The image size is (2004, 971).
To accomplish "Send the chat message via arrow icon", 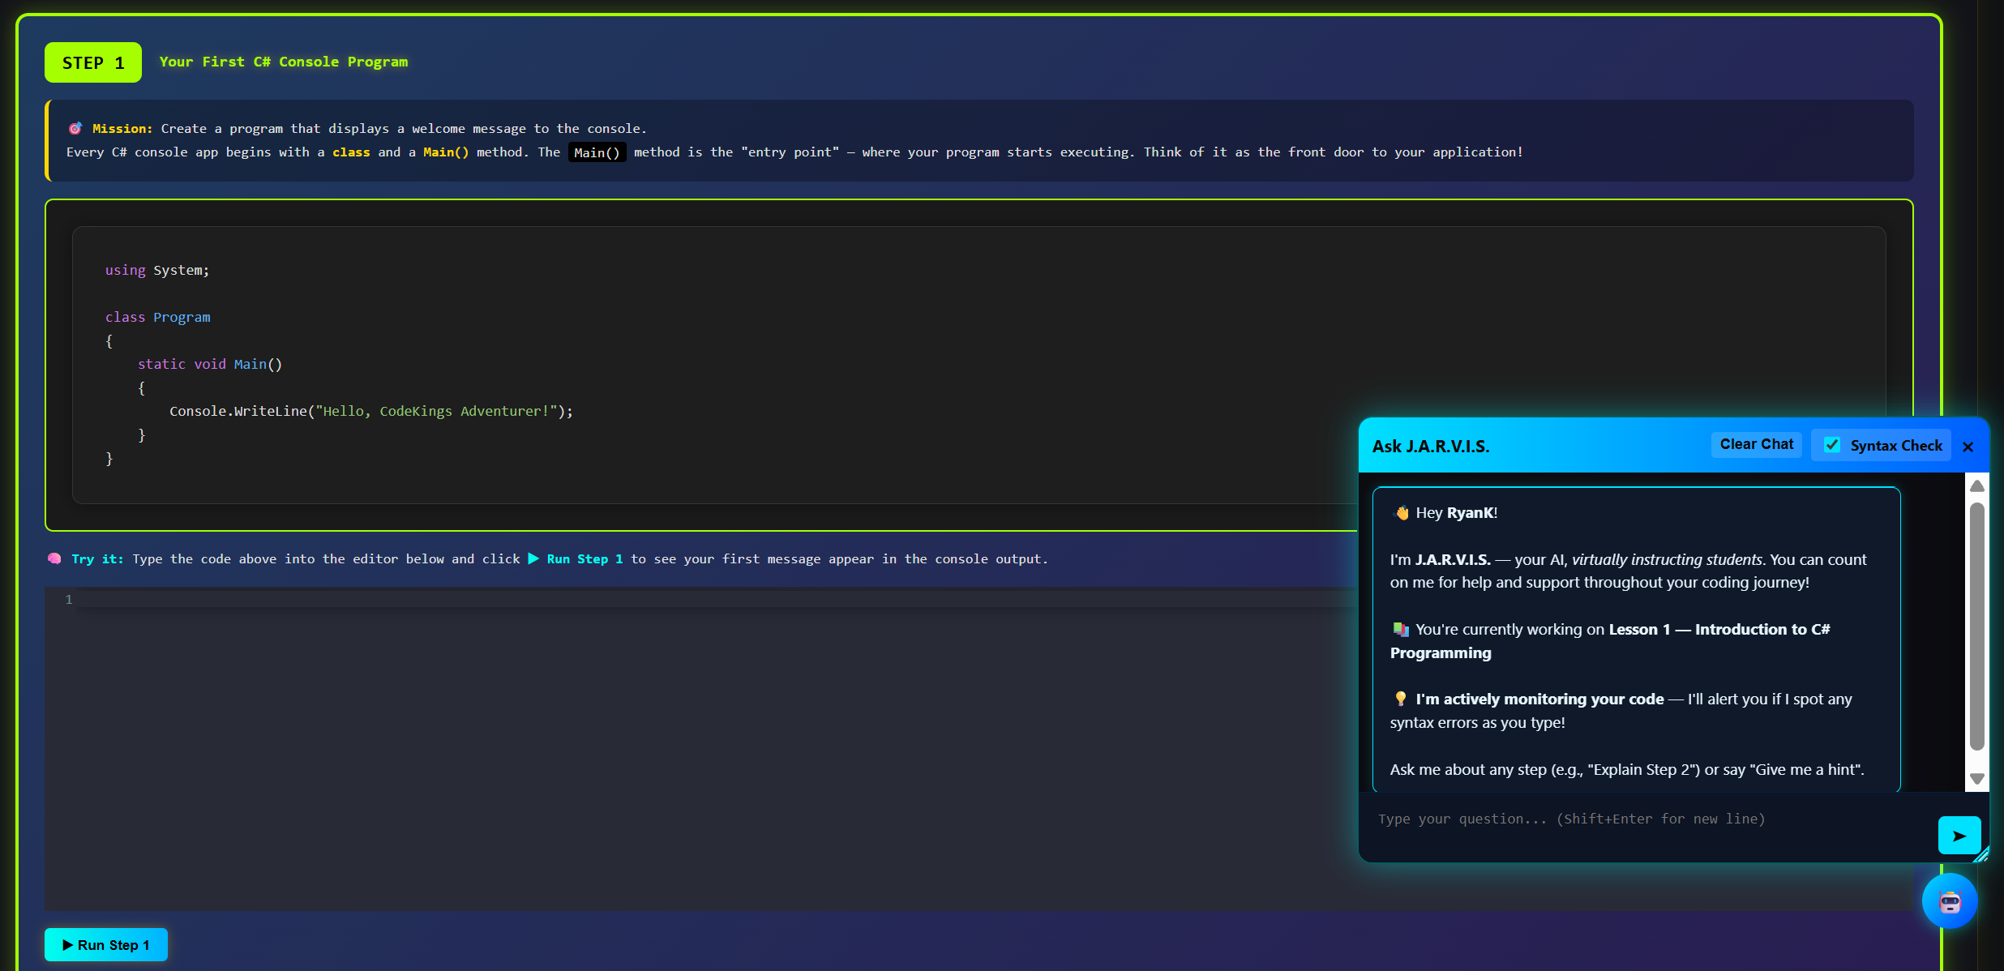I will pos(1959,836).
